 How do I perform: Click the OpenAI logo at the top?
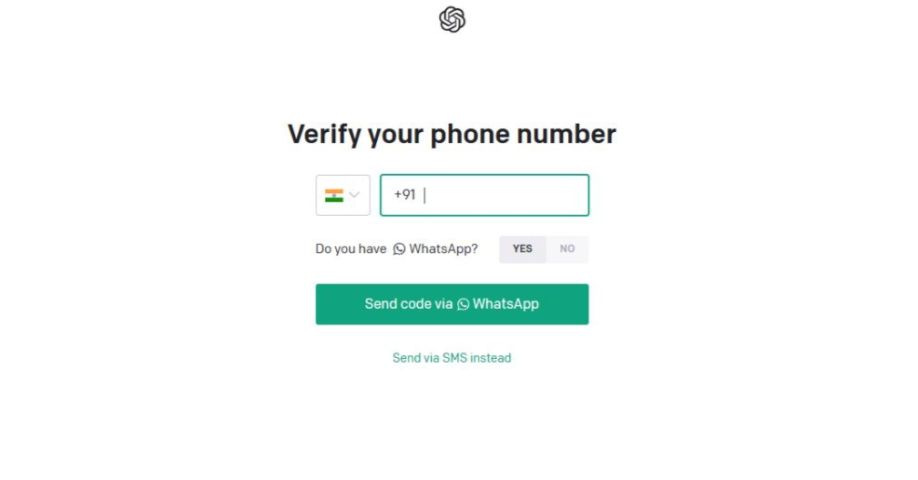452,19
